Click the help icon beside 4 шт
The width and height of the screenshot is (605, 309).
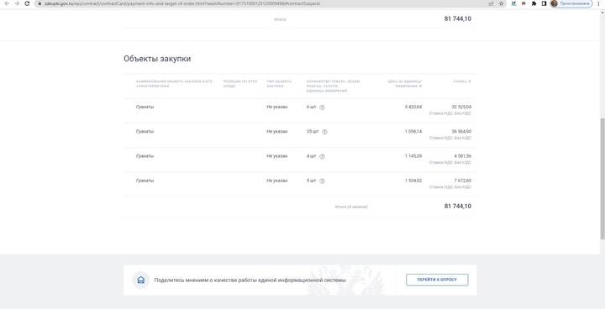(x=322, y=157)
